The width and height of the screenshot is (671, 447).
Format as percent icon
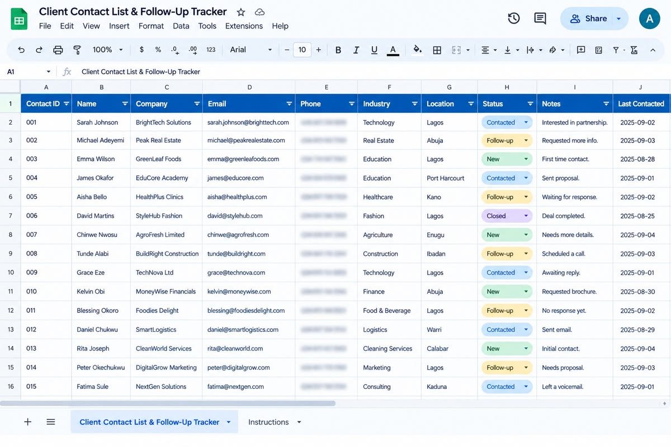pyautogui.click(x=158, y=50)
